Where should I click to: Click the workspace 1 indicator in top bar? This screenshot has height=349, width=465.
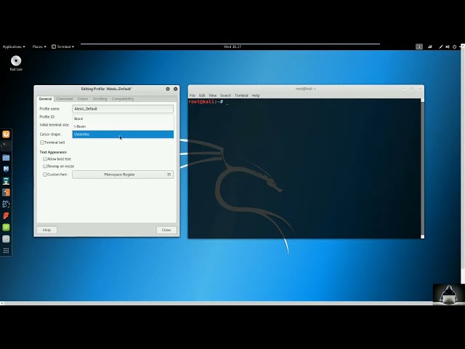pyautogui.click(x=419, y=47)
